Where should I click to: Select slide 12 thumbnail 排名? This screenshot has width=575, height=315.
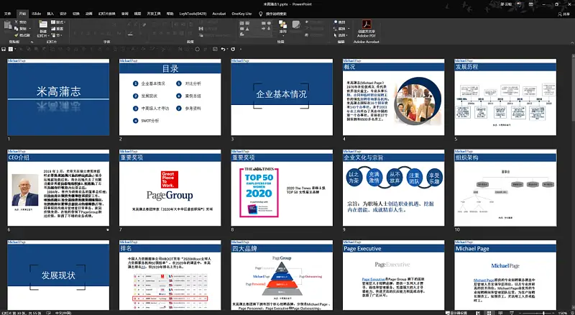click(x=170, y=275)
